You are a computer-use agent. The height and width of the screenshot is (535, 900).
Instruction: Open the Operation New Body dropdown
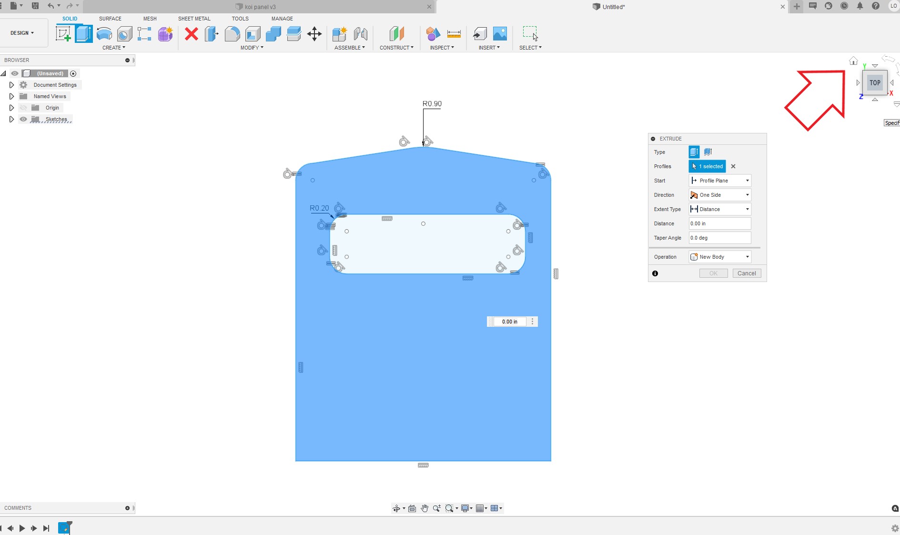[720, 257]
